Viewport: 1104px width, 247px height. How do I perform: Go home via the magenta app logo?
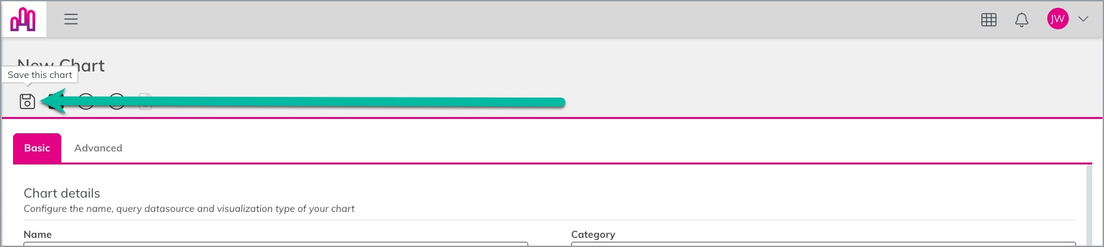pos(23,19)
